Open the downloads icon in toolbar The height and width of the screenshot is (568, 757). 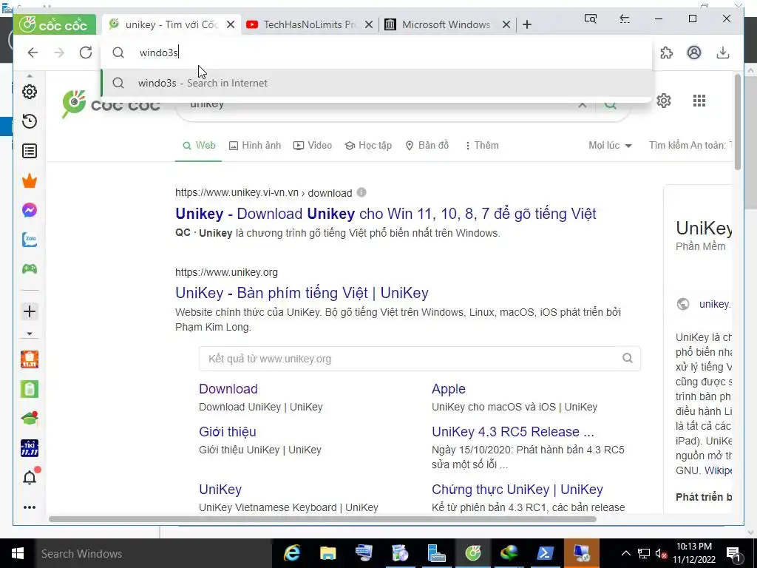723,53
